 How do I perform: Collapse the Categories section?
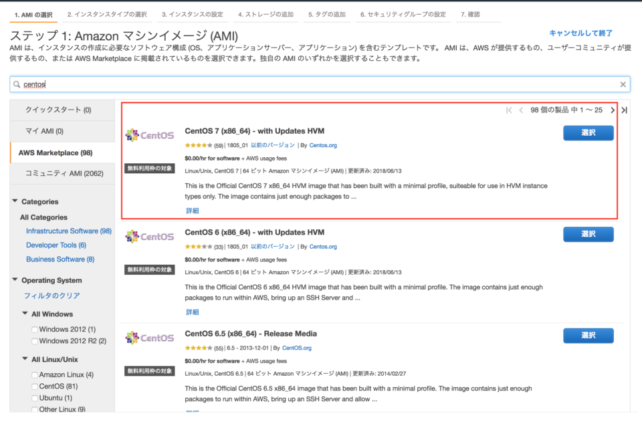(x=15, y=201)
